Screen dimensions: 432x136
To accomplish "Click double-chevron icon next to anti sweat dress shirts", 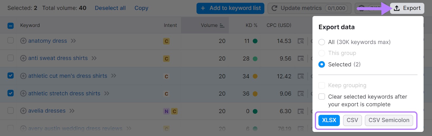I will (x=94, y=58).
